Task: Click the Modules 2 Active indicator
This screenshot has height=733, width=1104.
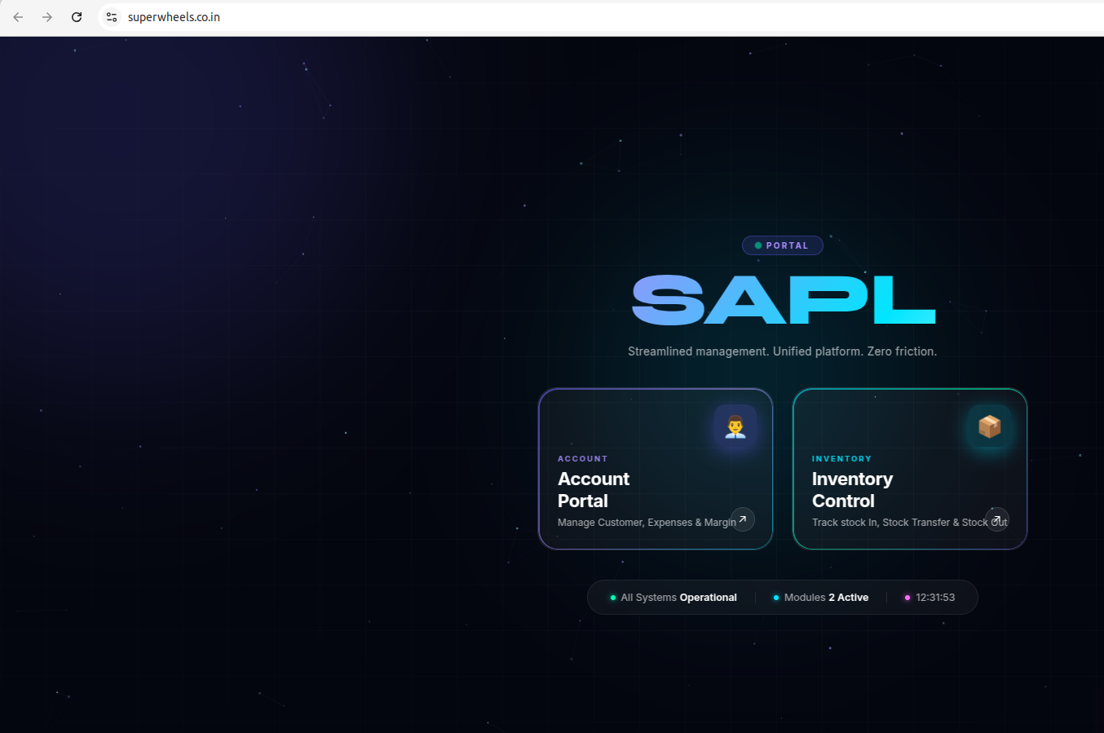Action: click(825, 598)
